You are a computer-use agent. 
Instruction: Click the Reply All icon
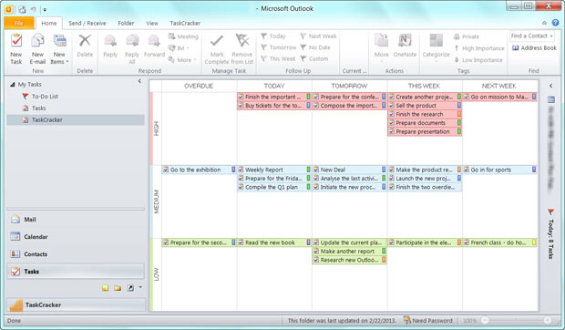[x=132, y=40]
